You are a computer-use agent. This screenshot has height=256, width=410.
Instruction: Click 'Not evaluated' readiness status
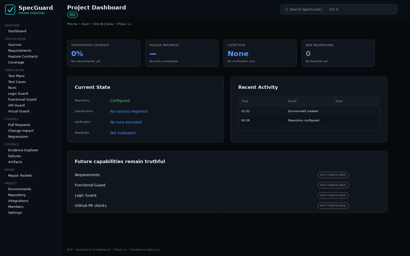[x=123, y=133]
